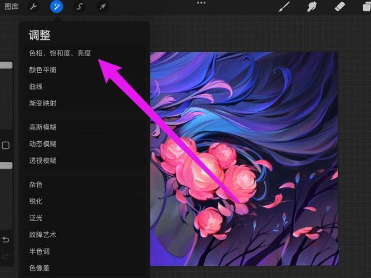The image size is (371, 278).
Task: Choose 曲线 from the adjustments list
Action: point(36,87)
